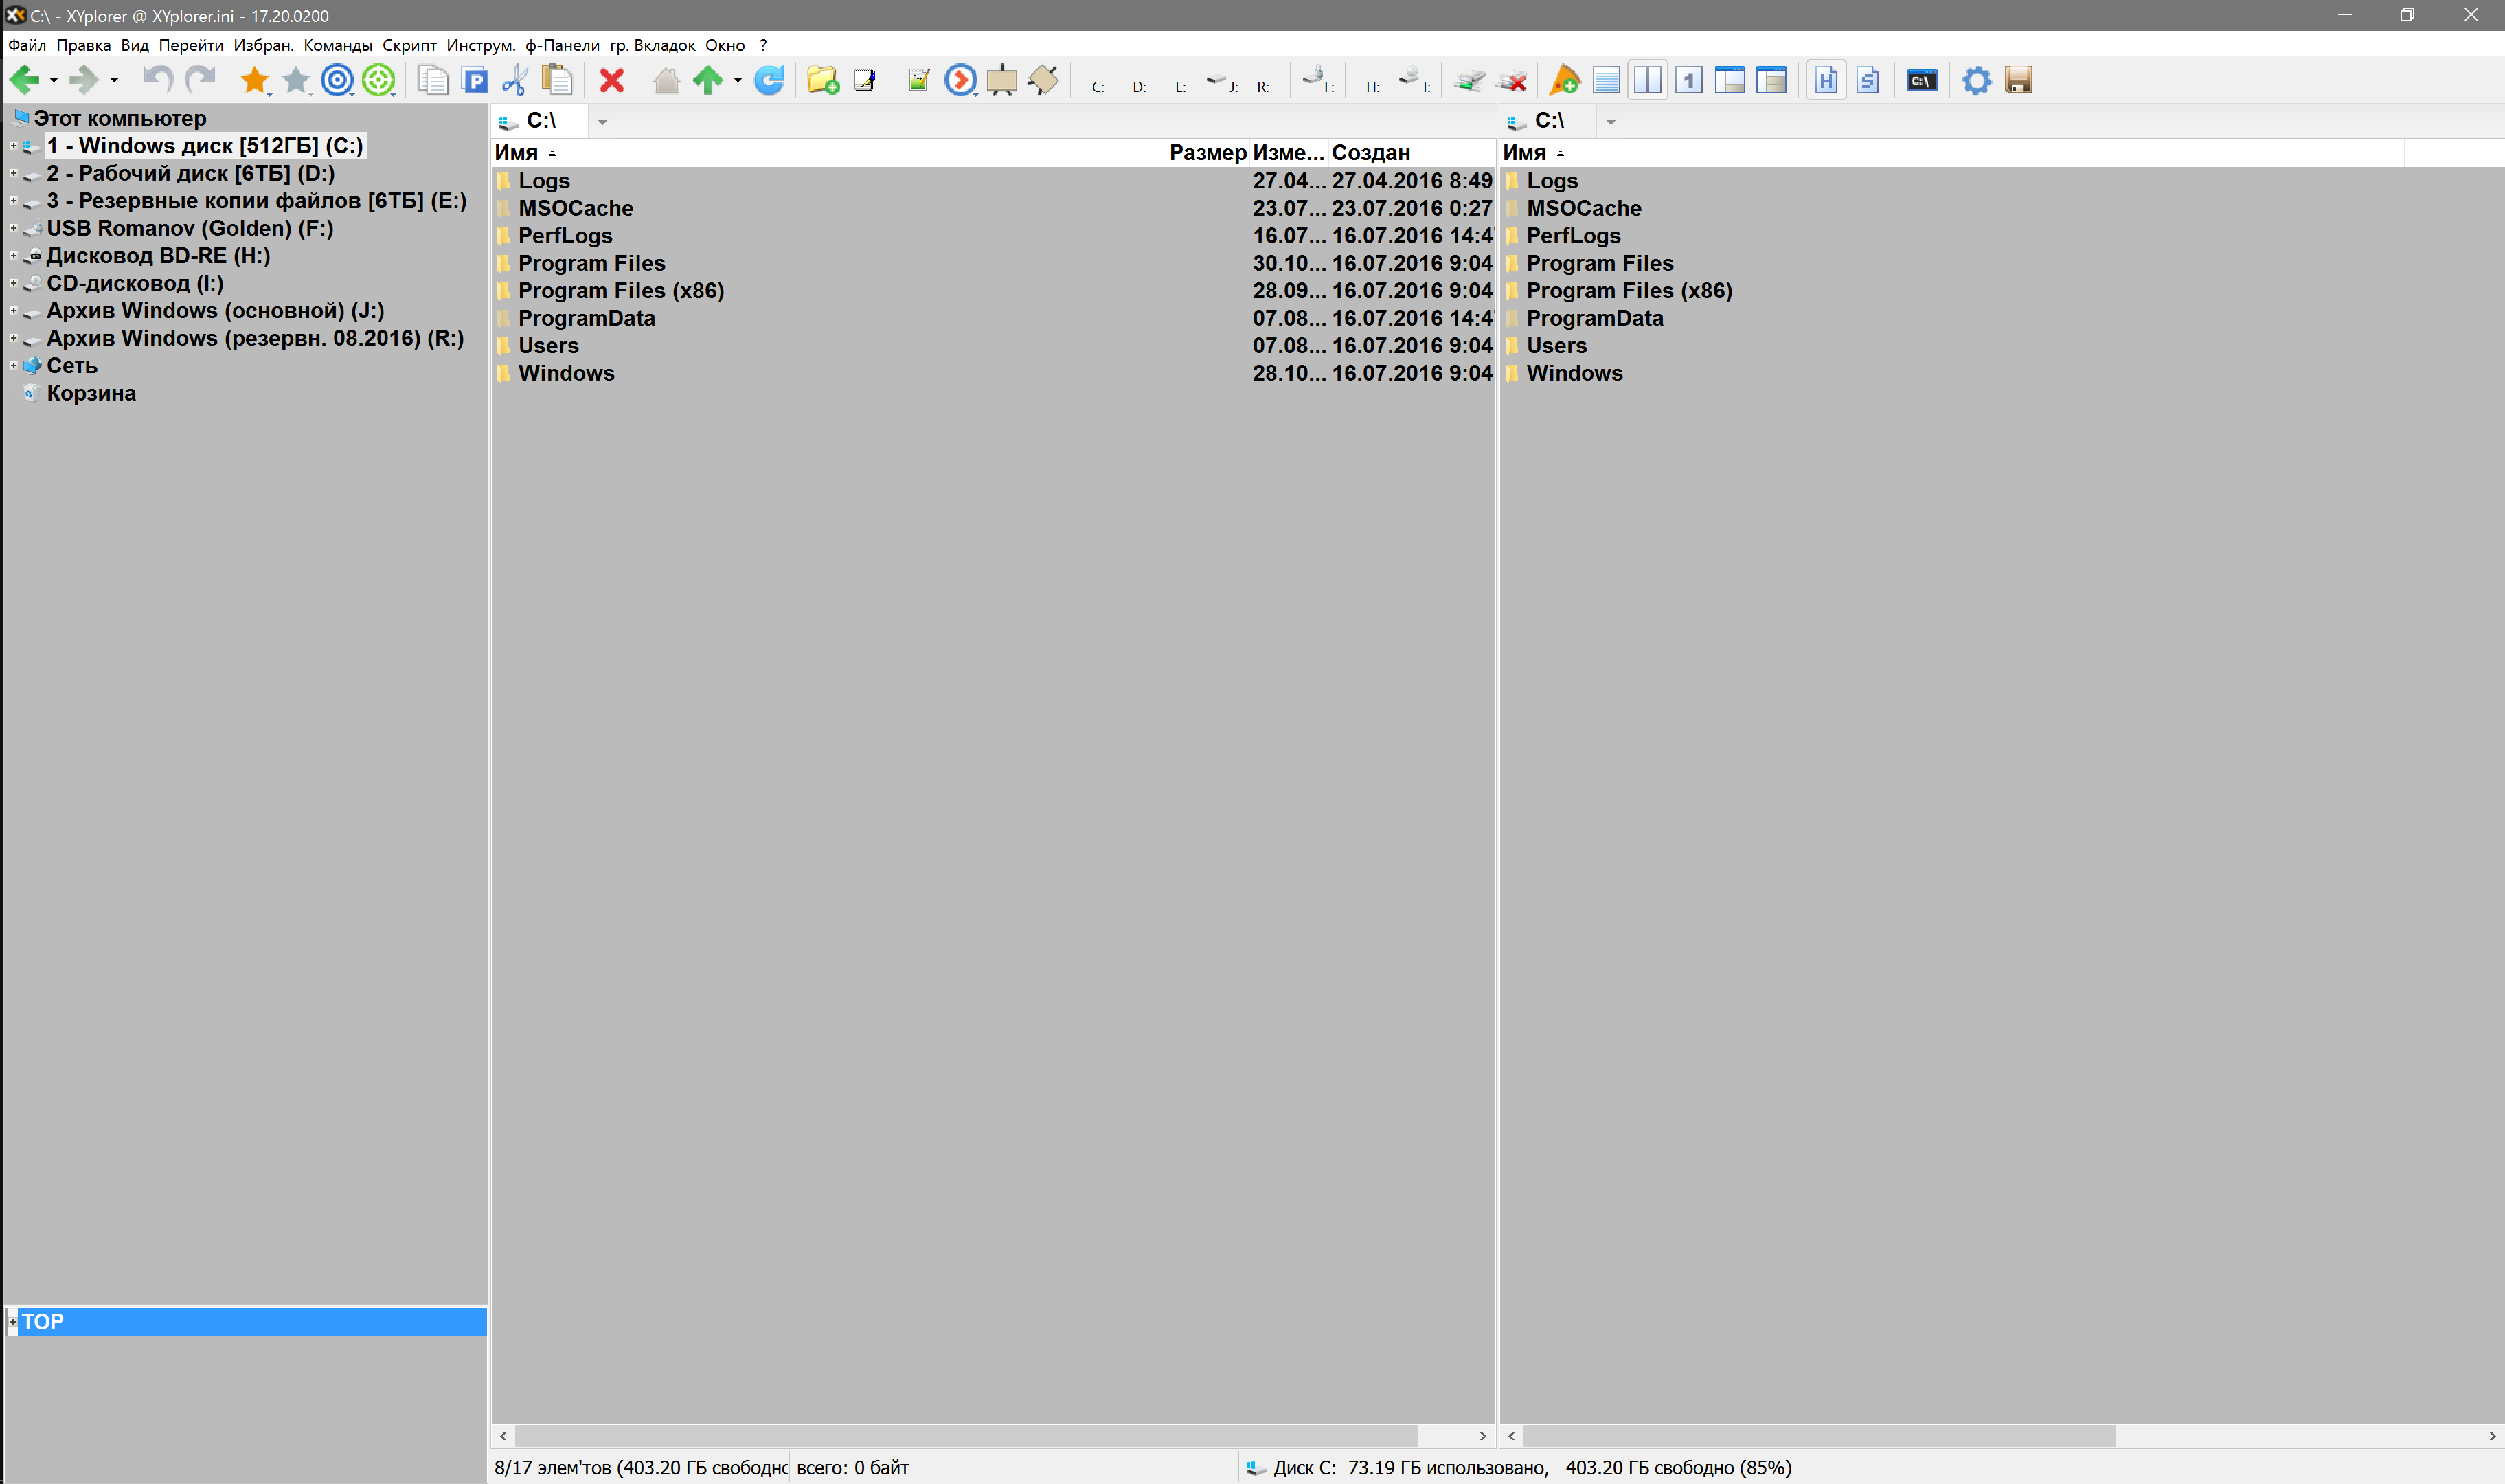This screenshot has width=2505, height=1484.
Task: Click the Cut scissors icon
Action: [x=514, y=80]
